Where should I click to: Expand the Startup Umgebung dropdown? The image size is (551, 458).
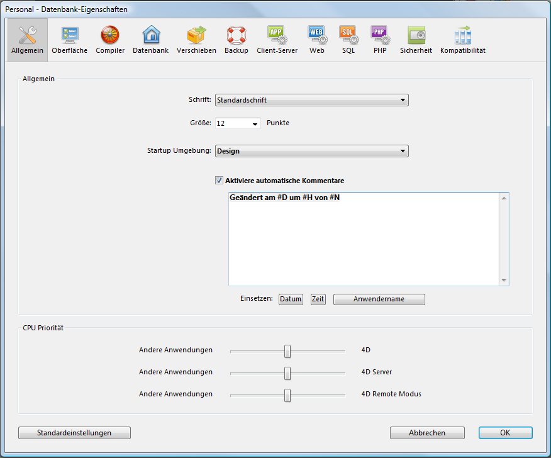coord(311,151)
